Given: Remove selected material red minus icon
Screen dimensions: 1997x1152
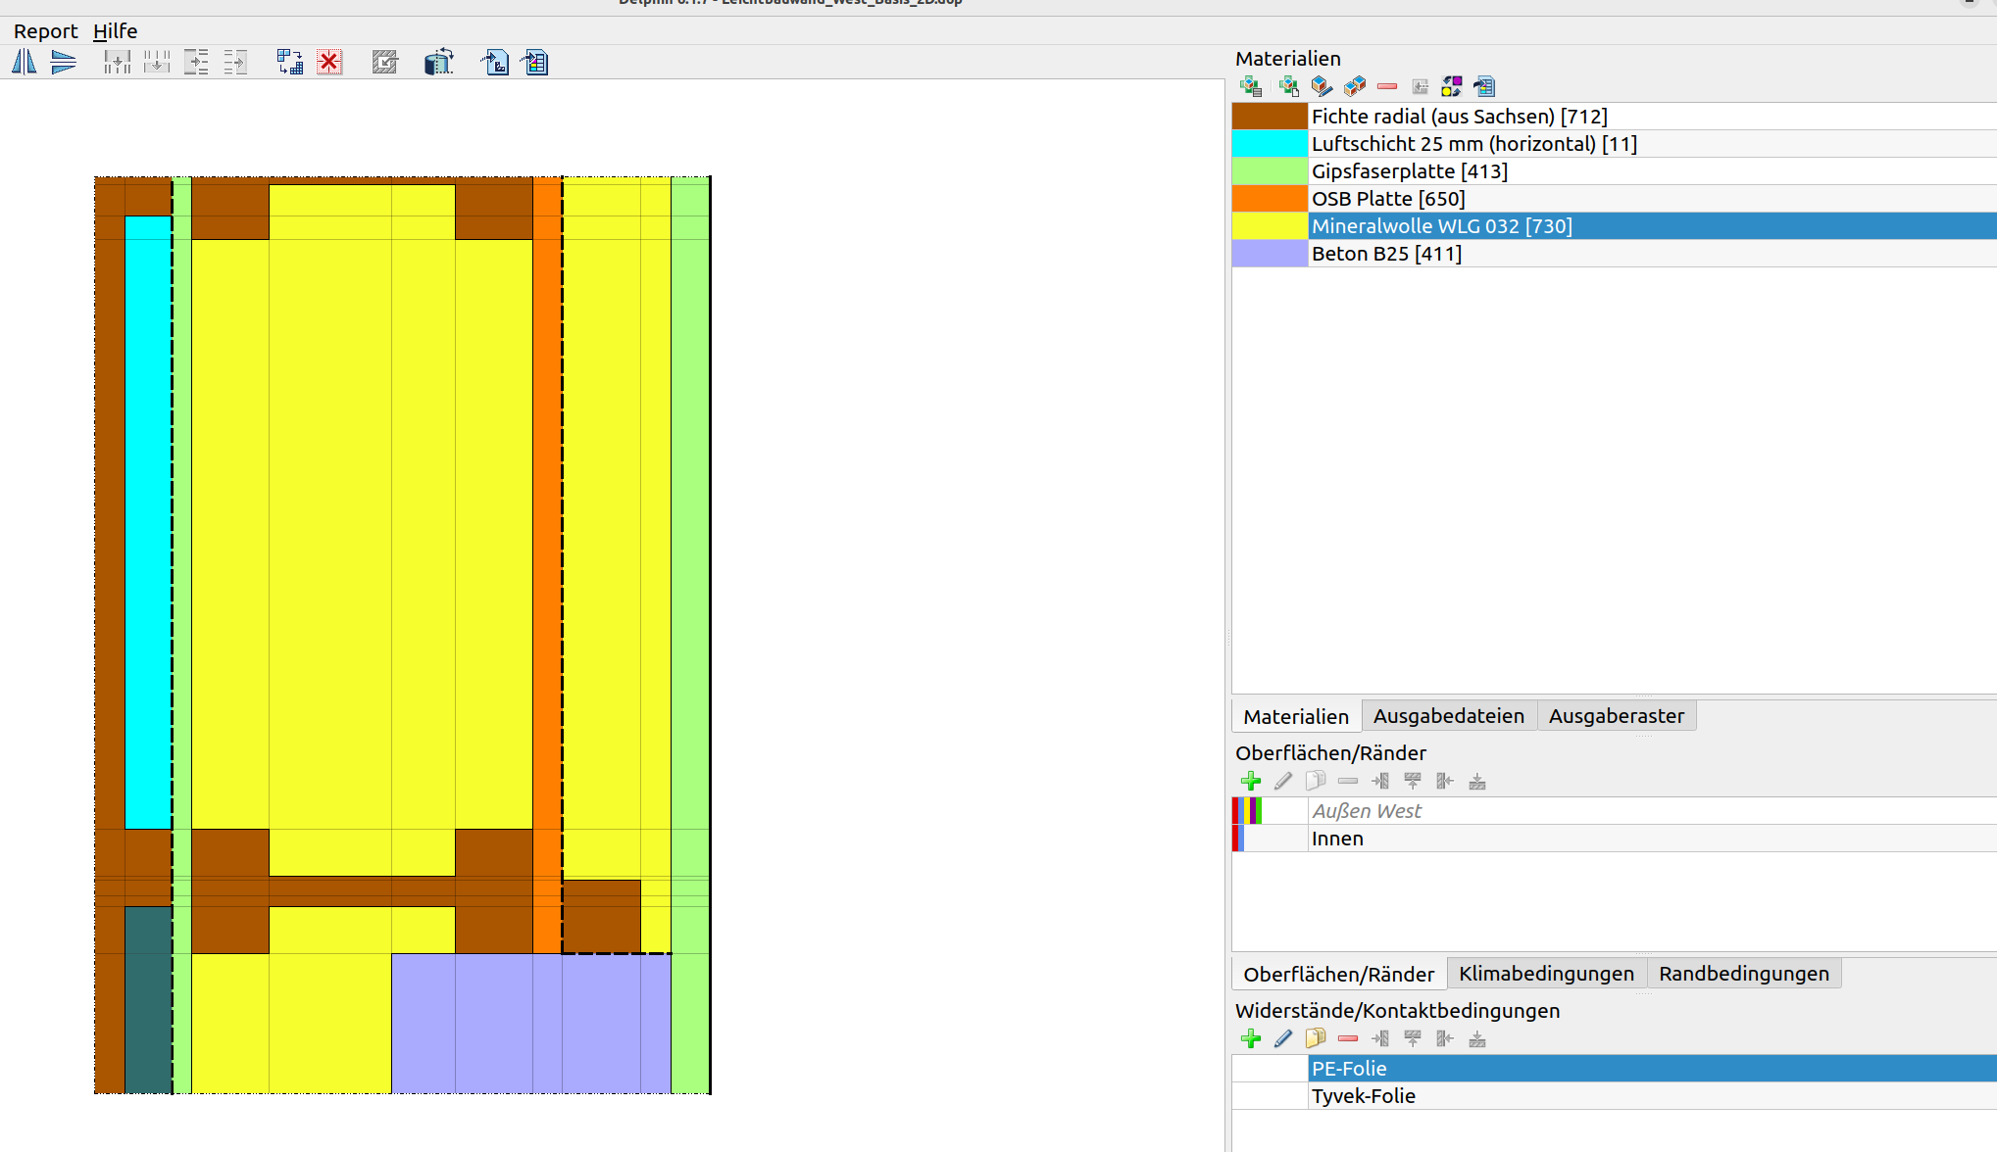Looking at the screenshot, I should (x=1387, y=87).
